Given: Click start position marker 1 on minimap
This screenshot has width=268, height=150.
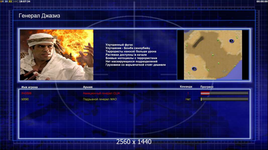Looking at the screenshot, I should (x=231, y=41).
